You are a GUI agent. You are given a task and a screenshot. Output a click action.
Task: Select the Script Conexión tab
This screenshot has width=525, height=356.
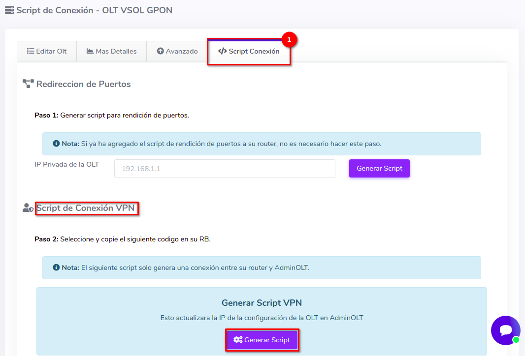[249, 51]
